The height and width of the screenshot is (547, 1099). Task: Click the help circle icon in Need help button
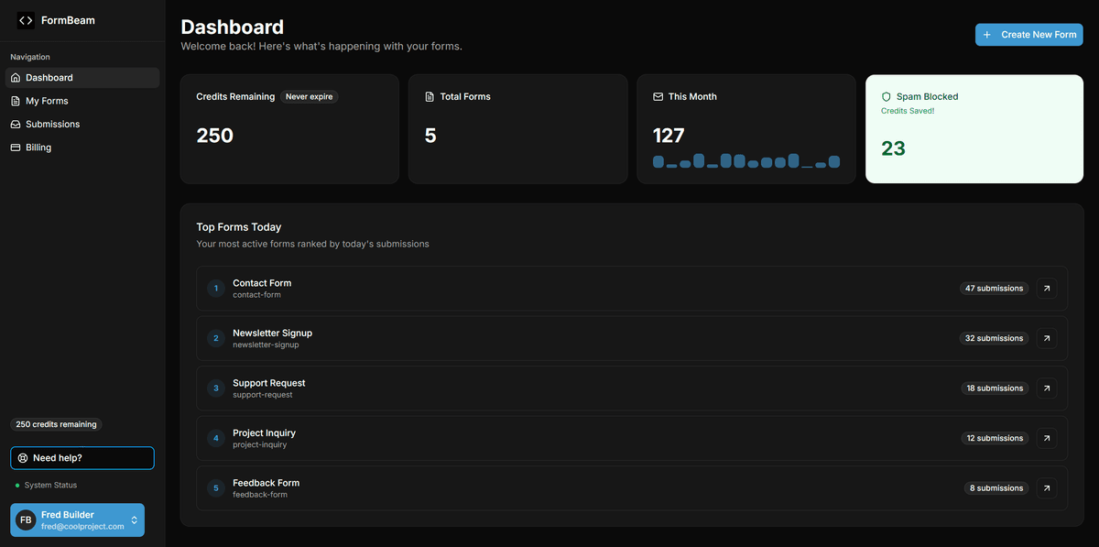24,457
